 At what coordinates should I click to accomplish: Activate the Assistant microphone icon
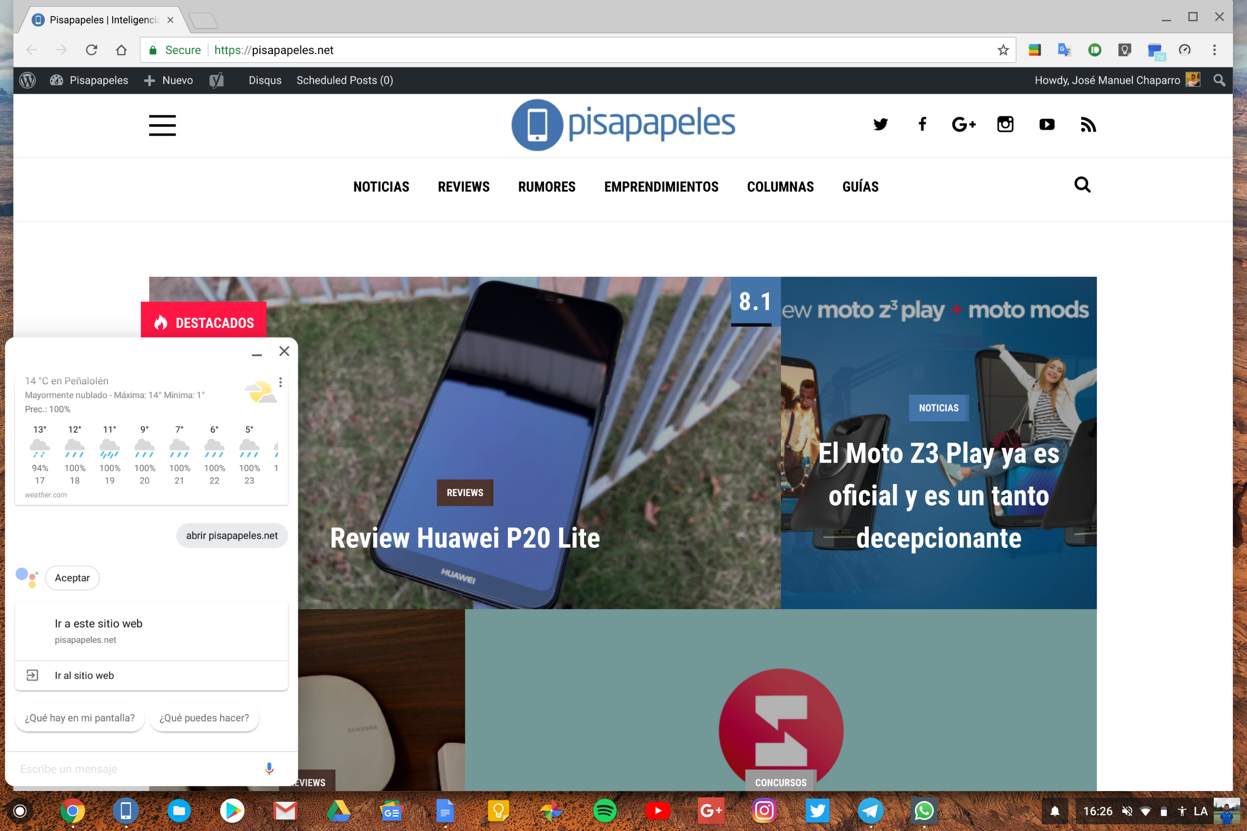pos(269,769)
